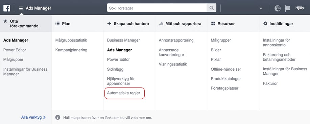Viewport: 310px width, 124px height.
Task: Click the Facebook logo icon
Action: pos(7,8)
